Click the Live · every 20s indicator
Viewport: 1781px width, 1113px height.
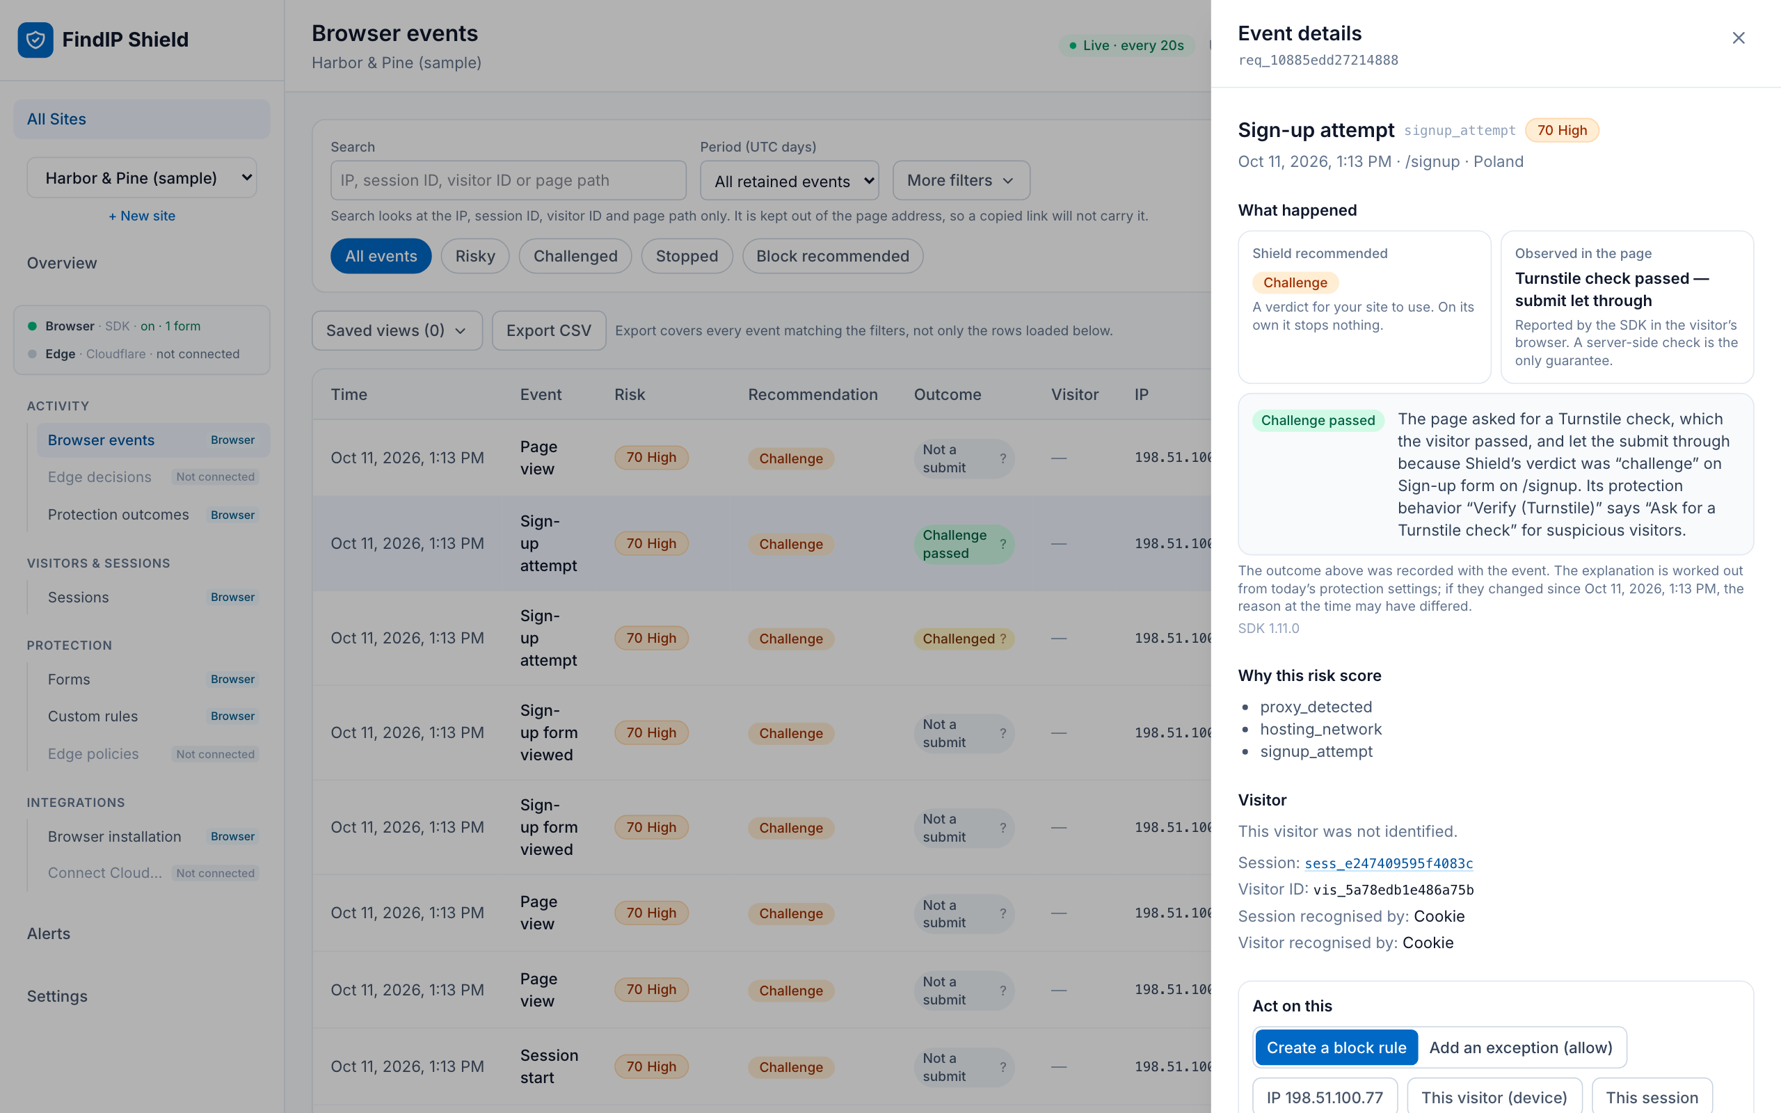[x=1127, y=46]
